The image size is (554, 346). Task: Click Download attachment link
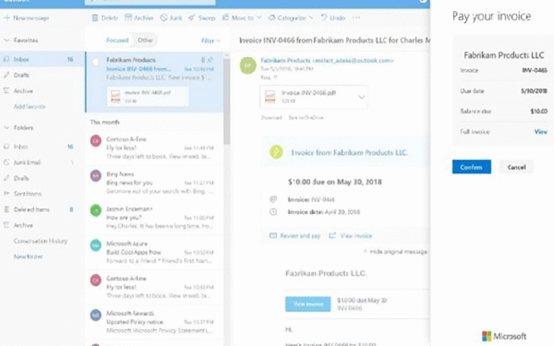[x=271, y=117]
